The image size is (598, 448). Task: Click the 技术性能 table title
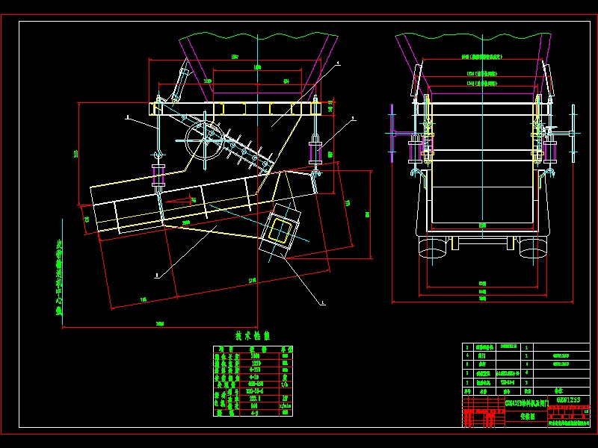coord(253,336)
